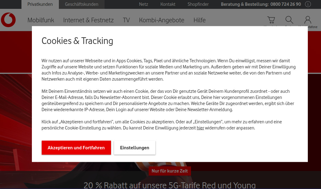Select Internet & Festnetz in the navigation
Image resolution: width=321 pixels, height=189 pixels.
coord(88,20)
